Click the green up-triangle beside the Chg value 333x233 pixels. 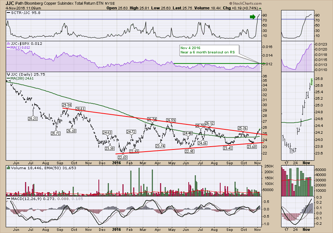260,8
